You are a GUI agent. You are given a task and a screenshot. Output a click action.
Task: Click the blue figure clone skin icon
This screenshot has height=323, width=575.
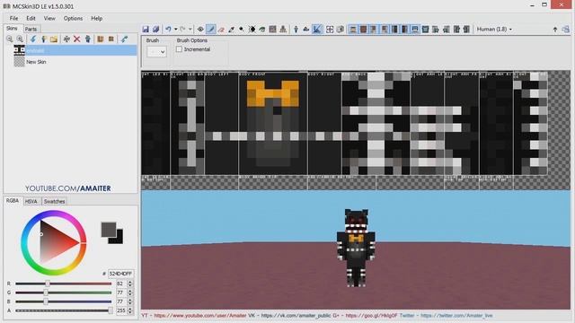[x=88, y=39]
